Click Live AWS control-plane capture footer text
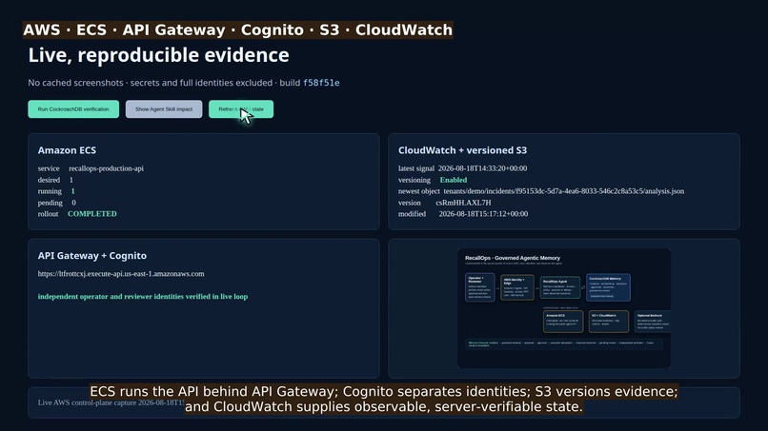The width and height of the screenshot is (768, 431). point(111,402)
